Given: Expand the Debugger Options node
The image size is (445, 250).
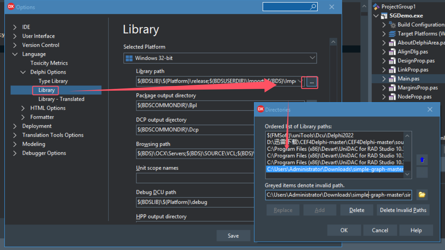Looking at the screenshot, I should coord(14,153).
